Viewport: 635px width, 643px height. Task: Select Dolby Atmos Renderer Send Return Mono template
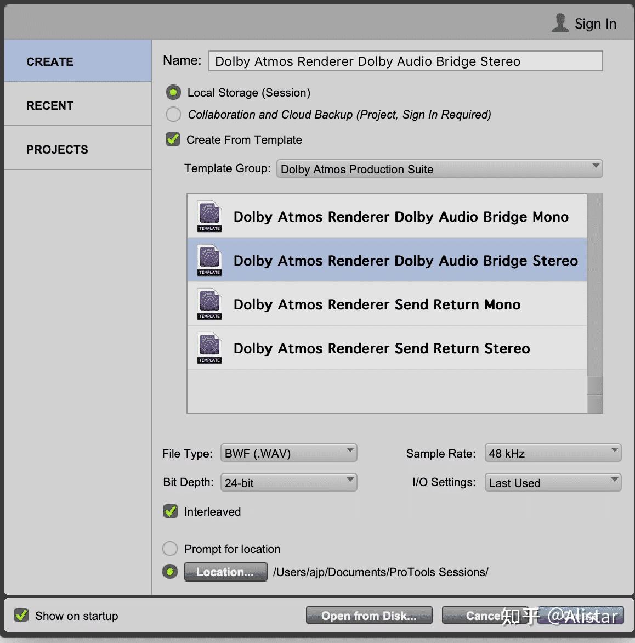coord(387,304)
